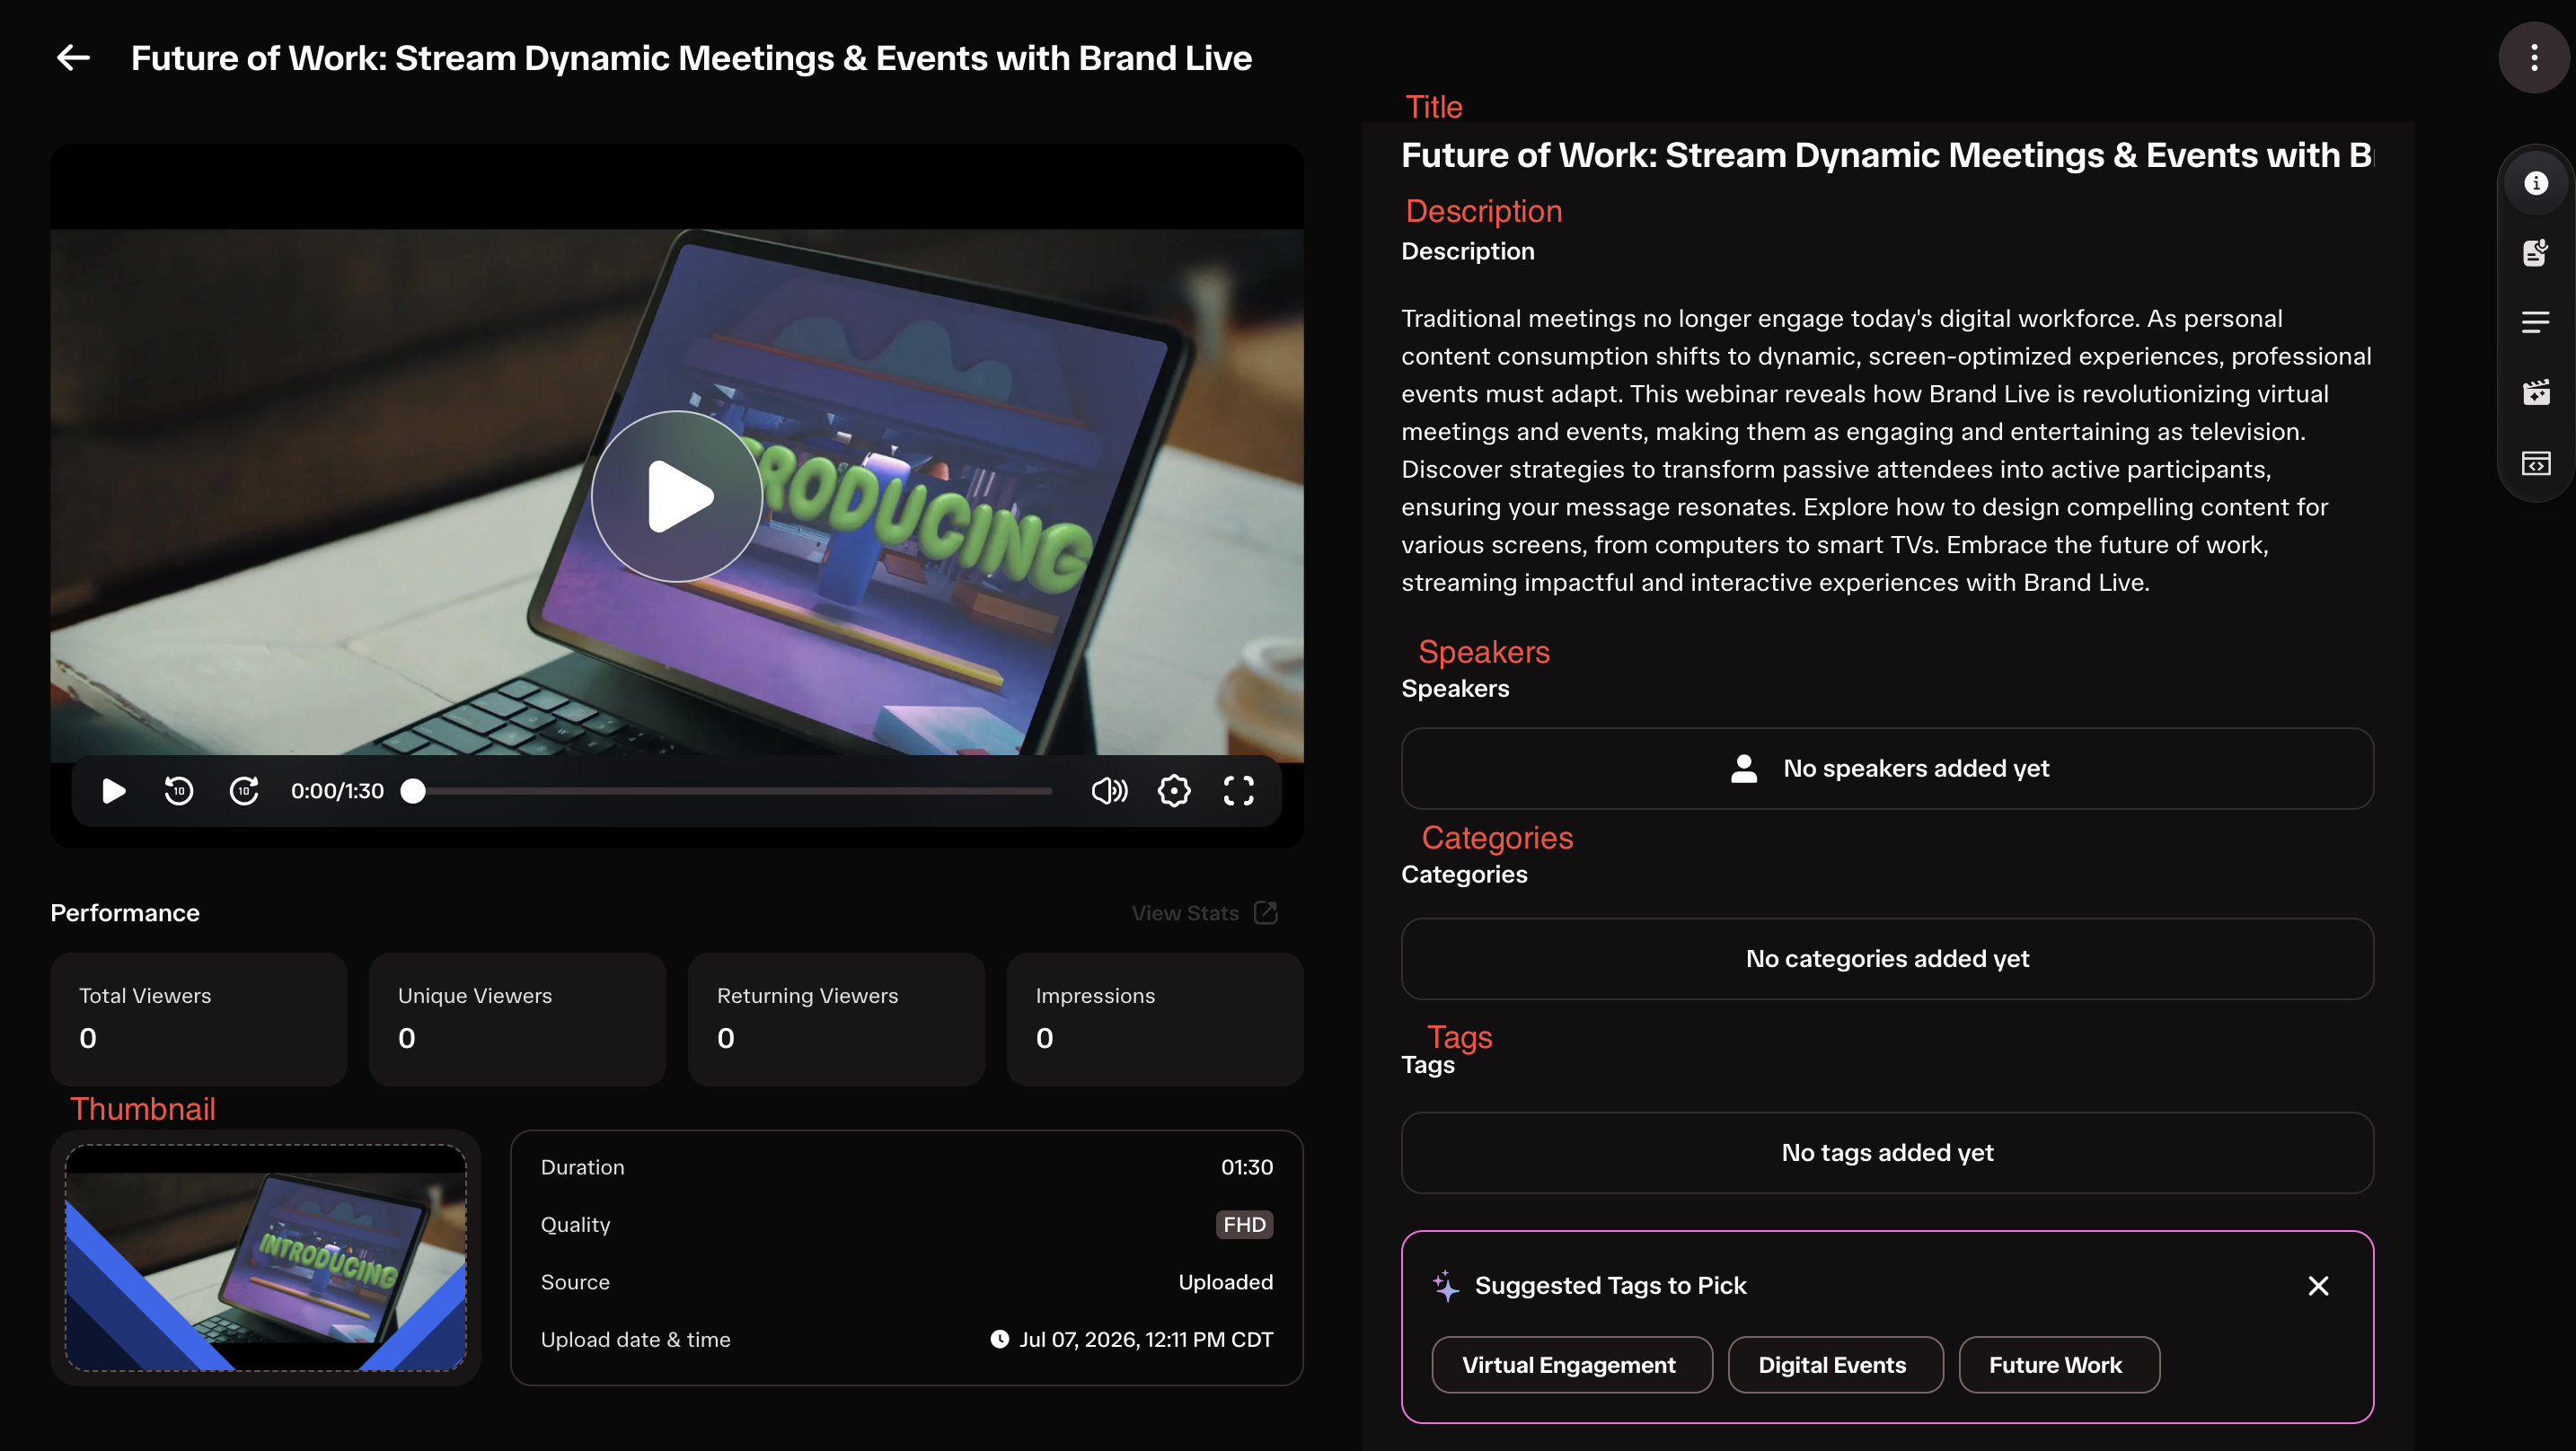
Task: Open the transcript lines sidebar tab
Action: click(2535, 322)
